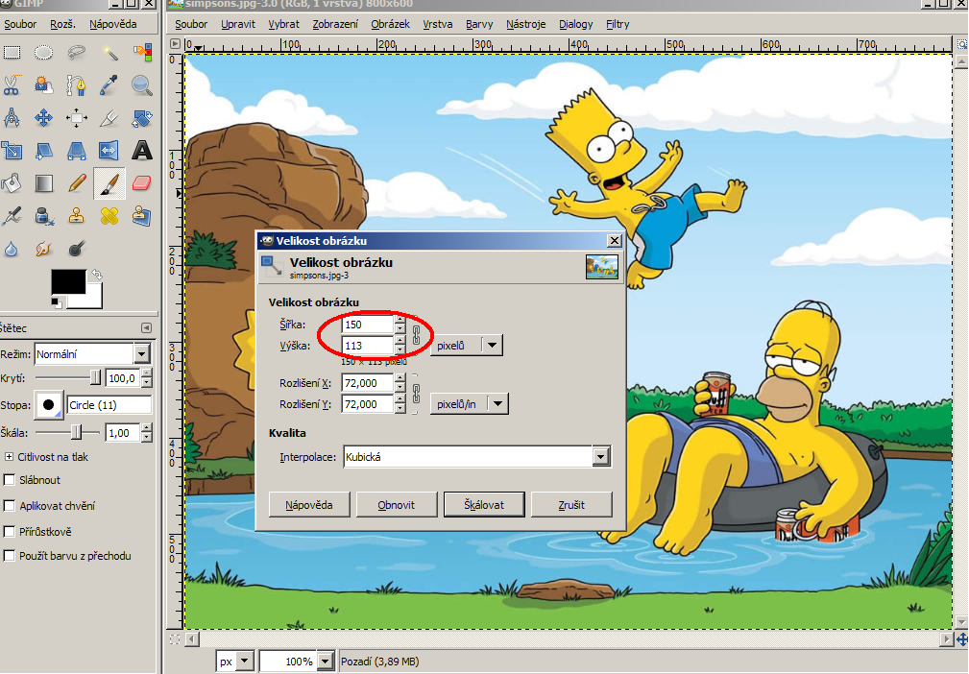
Task: Click the black foreground color swatch
Action: tap(67, 281)
